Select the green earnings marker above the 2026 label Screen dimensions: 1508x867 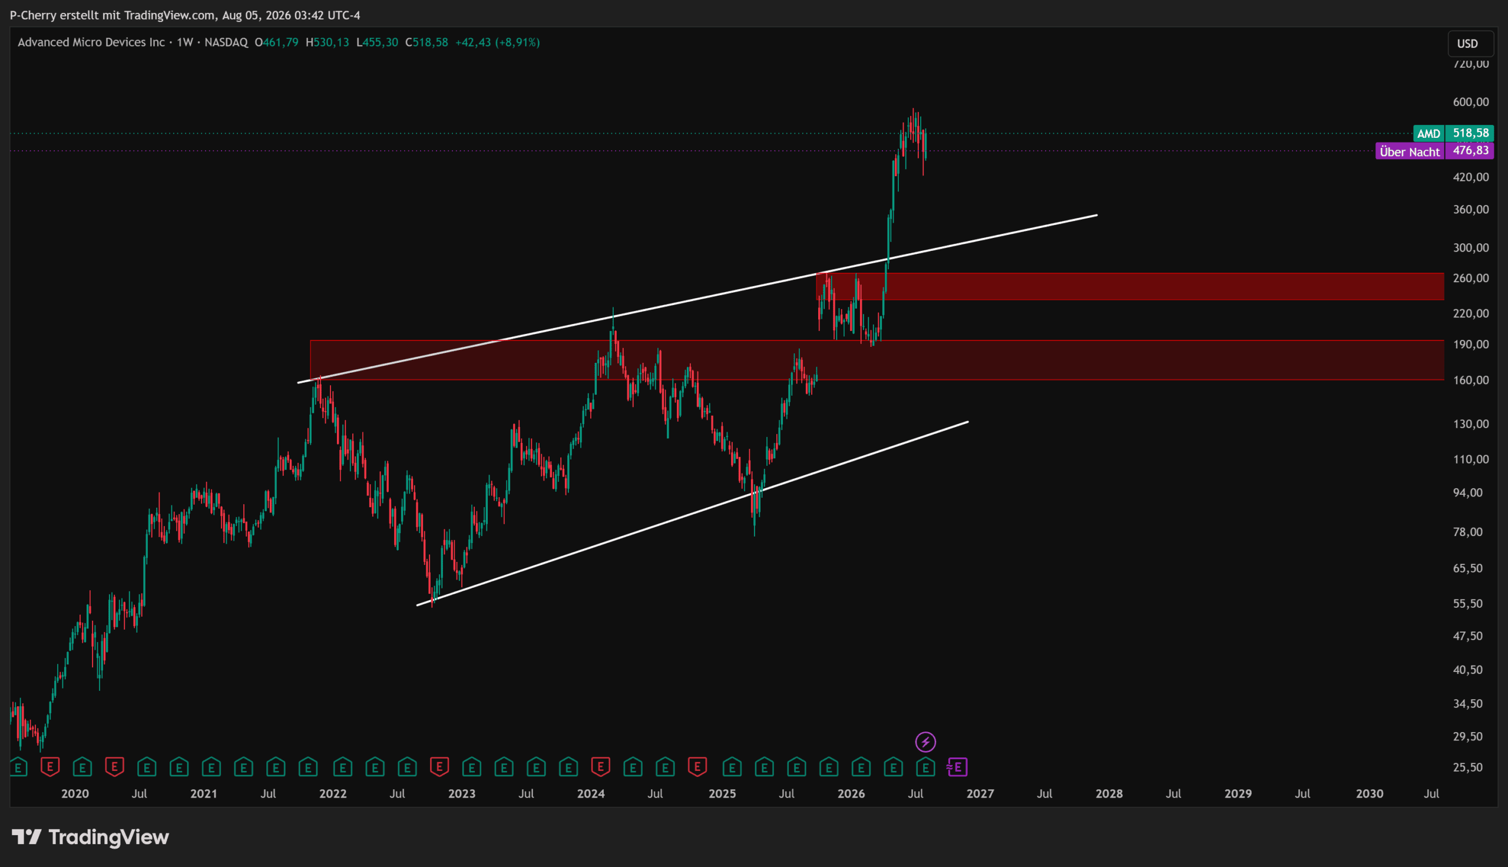pyautogui.click(x=861, y=767)
